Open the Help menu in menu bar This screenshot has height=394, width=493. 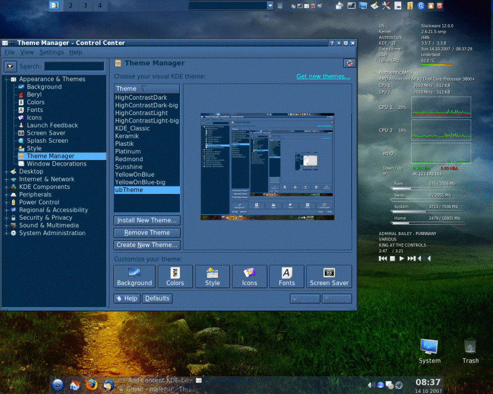click(76, 52)
